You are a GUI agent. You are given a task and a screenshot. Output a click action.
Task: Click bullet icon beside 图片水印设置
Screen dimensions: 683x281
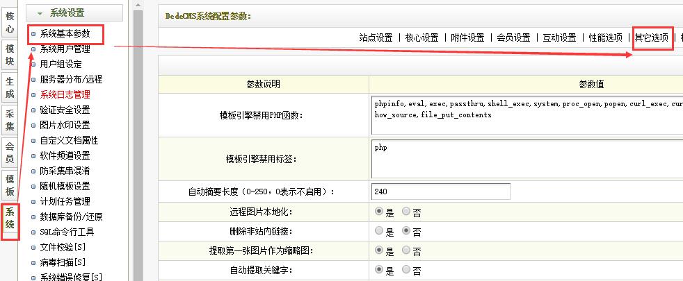click(x=33, y=126)
